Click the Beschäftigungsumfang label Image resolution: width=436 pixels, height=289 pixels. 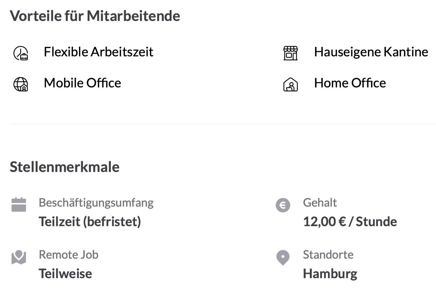96,203
